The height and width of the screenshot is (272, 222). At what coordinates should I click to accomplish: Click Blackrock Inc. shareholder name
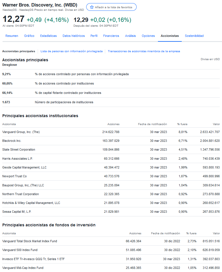point(12,141)
